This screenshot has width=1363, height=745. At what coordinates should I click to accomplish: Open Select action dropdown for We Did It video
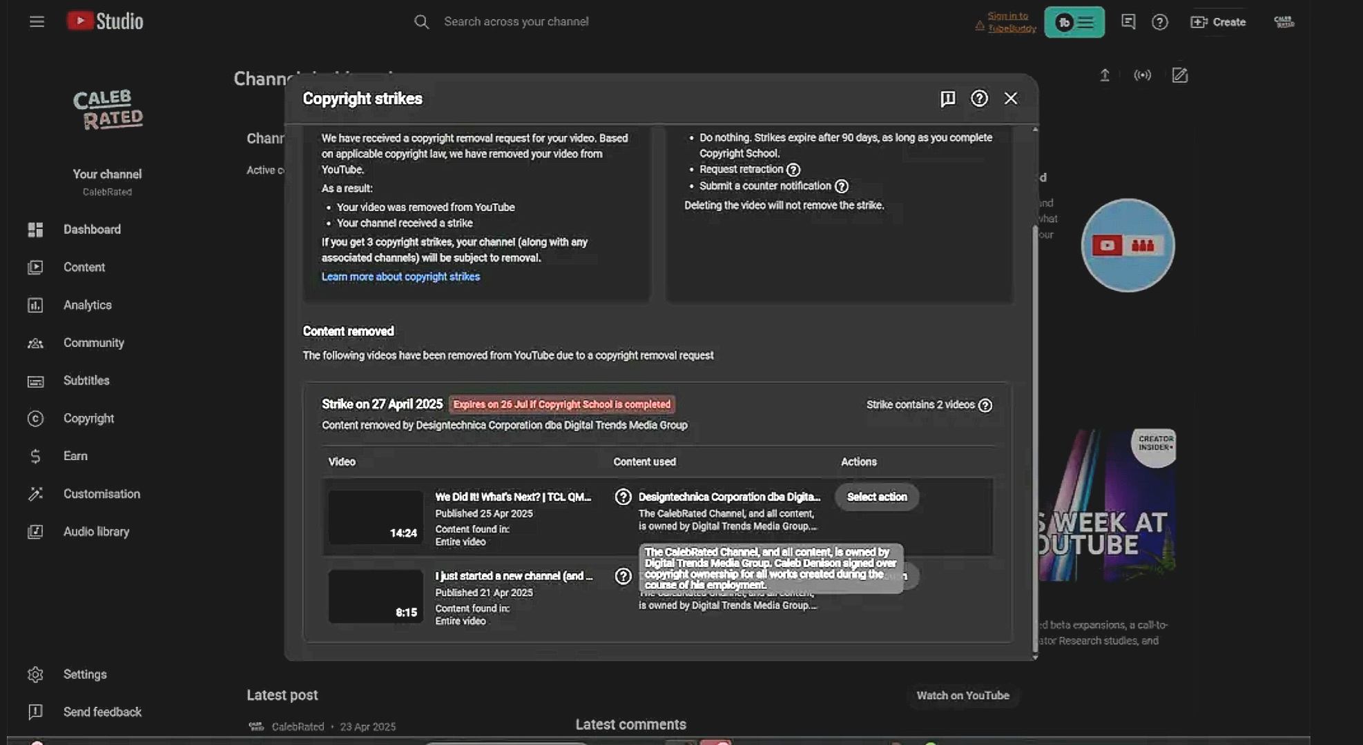[877, 497]
